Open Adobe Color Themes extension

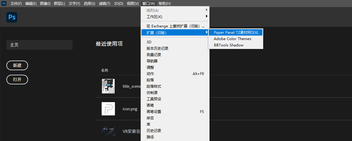pyautogui.click(x=236, y=39)
